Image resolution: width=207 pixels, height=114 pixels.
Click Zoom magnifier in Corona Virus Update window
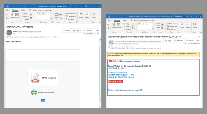tap(195, 24)
